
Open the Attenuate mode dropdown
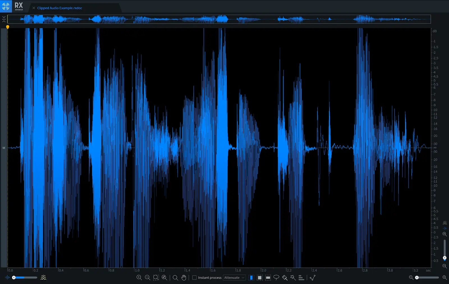(x=234, y=278)
